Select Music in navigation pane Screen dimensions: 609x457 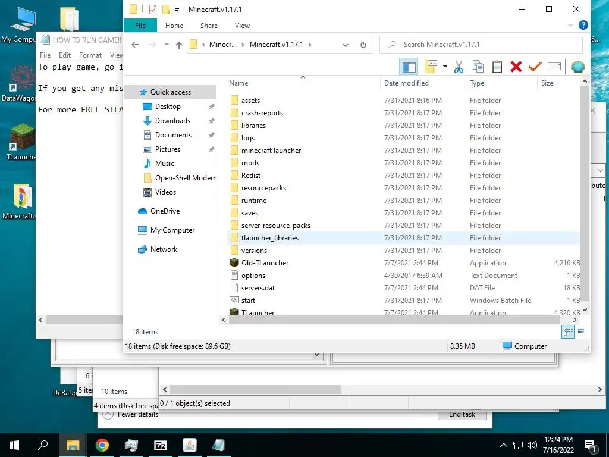[164, 164]
